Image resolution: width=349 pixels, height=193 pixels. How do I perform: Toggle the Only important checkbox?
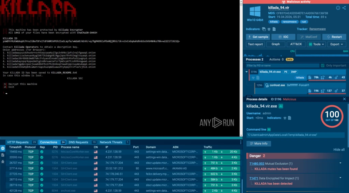coord(322,65)
